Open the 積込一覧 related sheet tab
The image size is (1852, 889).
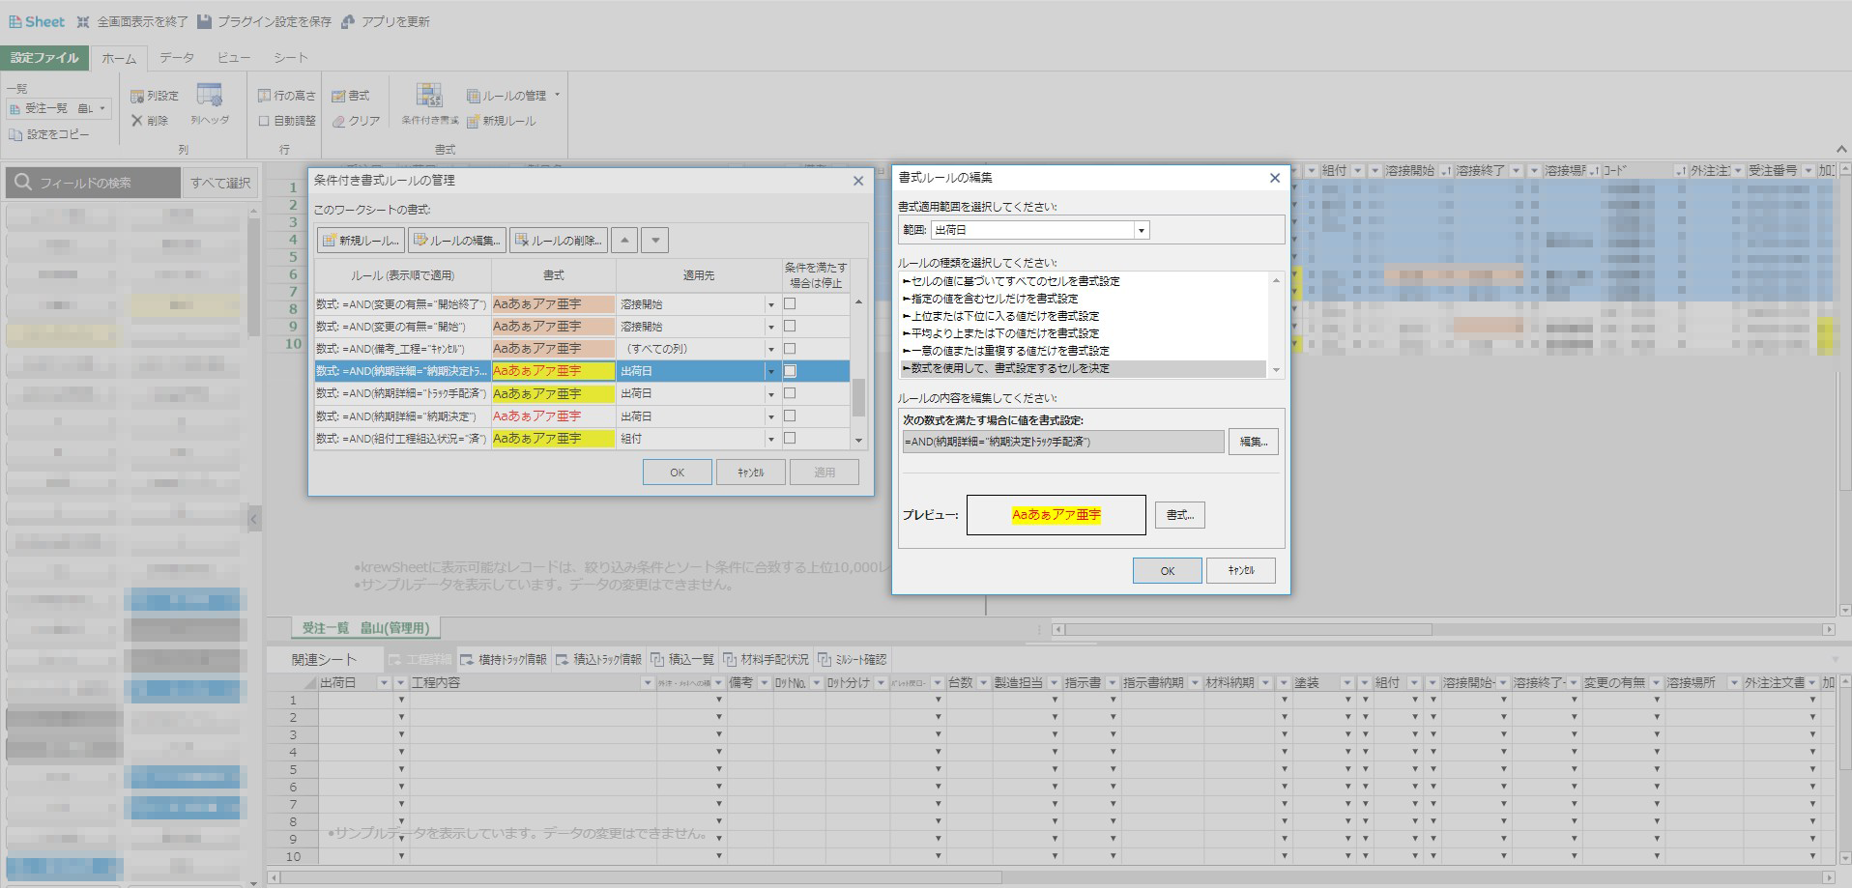click(682, 659)
